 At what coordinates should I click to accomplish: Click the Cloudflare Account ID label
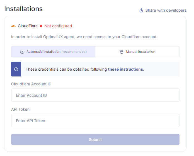31,84
